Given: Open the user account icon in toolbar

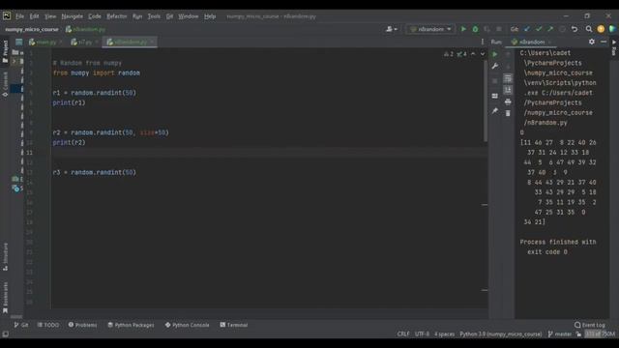Looking at the screenshot, I should coord(391,29).
